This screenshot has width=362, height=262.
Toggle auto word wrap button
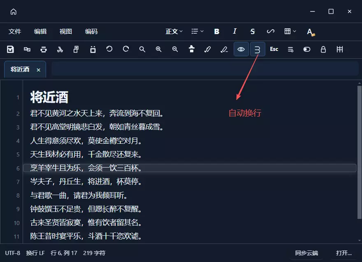[x=258, y=49]
